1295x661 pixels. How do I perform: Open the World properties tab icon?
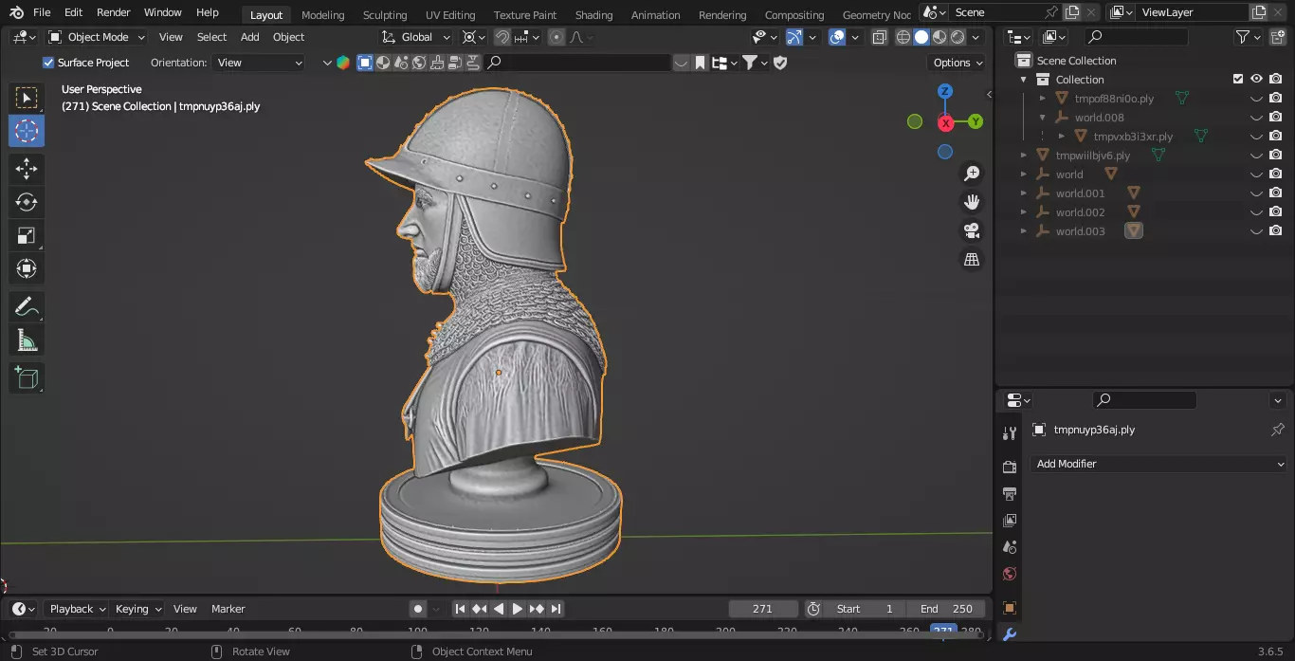[1010, 573]
